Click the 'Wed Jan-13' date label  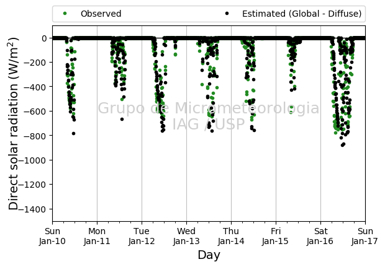[x=186, y=237]
